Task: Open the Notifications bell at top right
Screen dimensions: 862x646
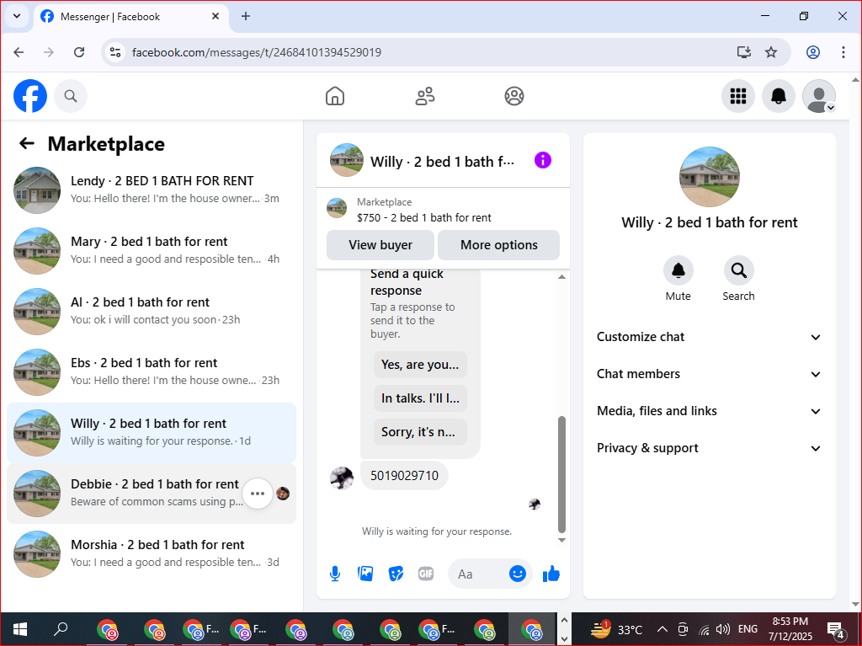Action: [778, 96]
